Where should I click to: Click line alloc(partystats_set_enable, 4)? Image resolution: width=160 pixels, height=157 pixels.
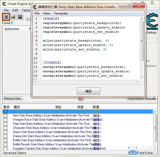[75, 50]
